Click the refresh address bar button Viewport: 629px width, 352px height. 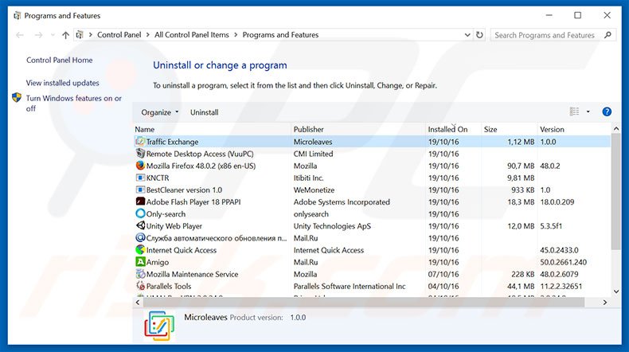479,35
